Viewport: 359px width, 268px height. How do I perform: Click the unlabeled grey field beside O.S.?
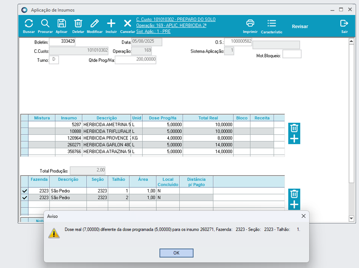(276, 45)
